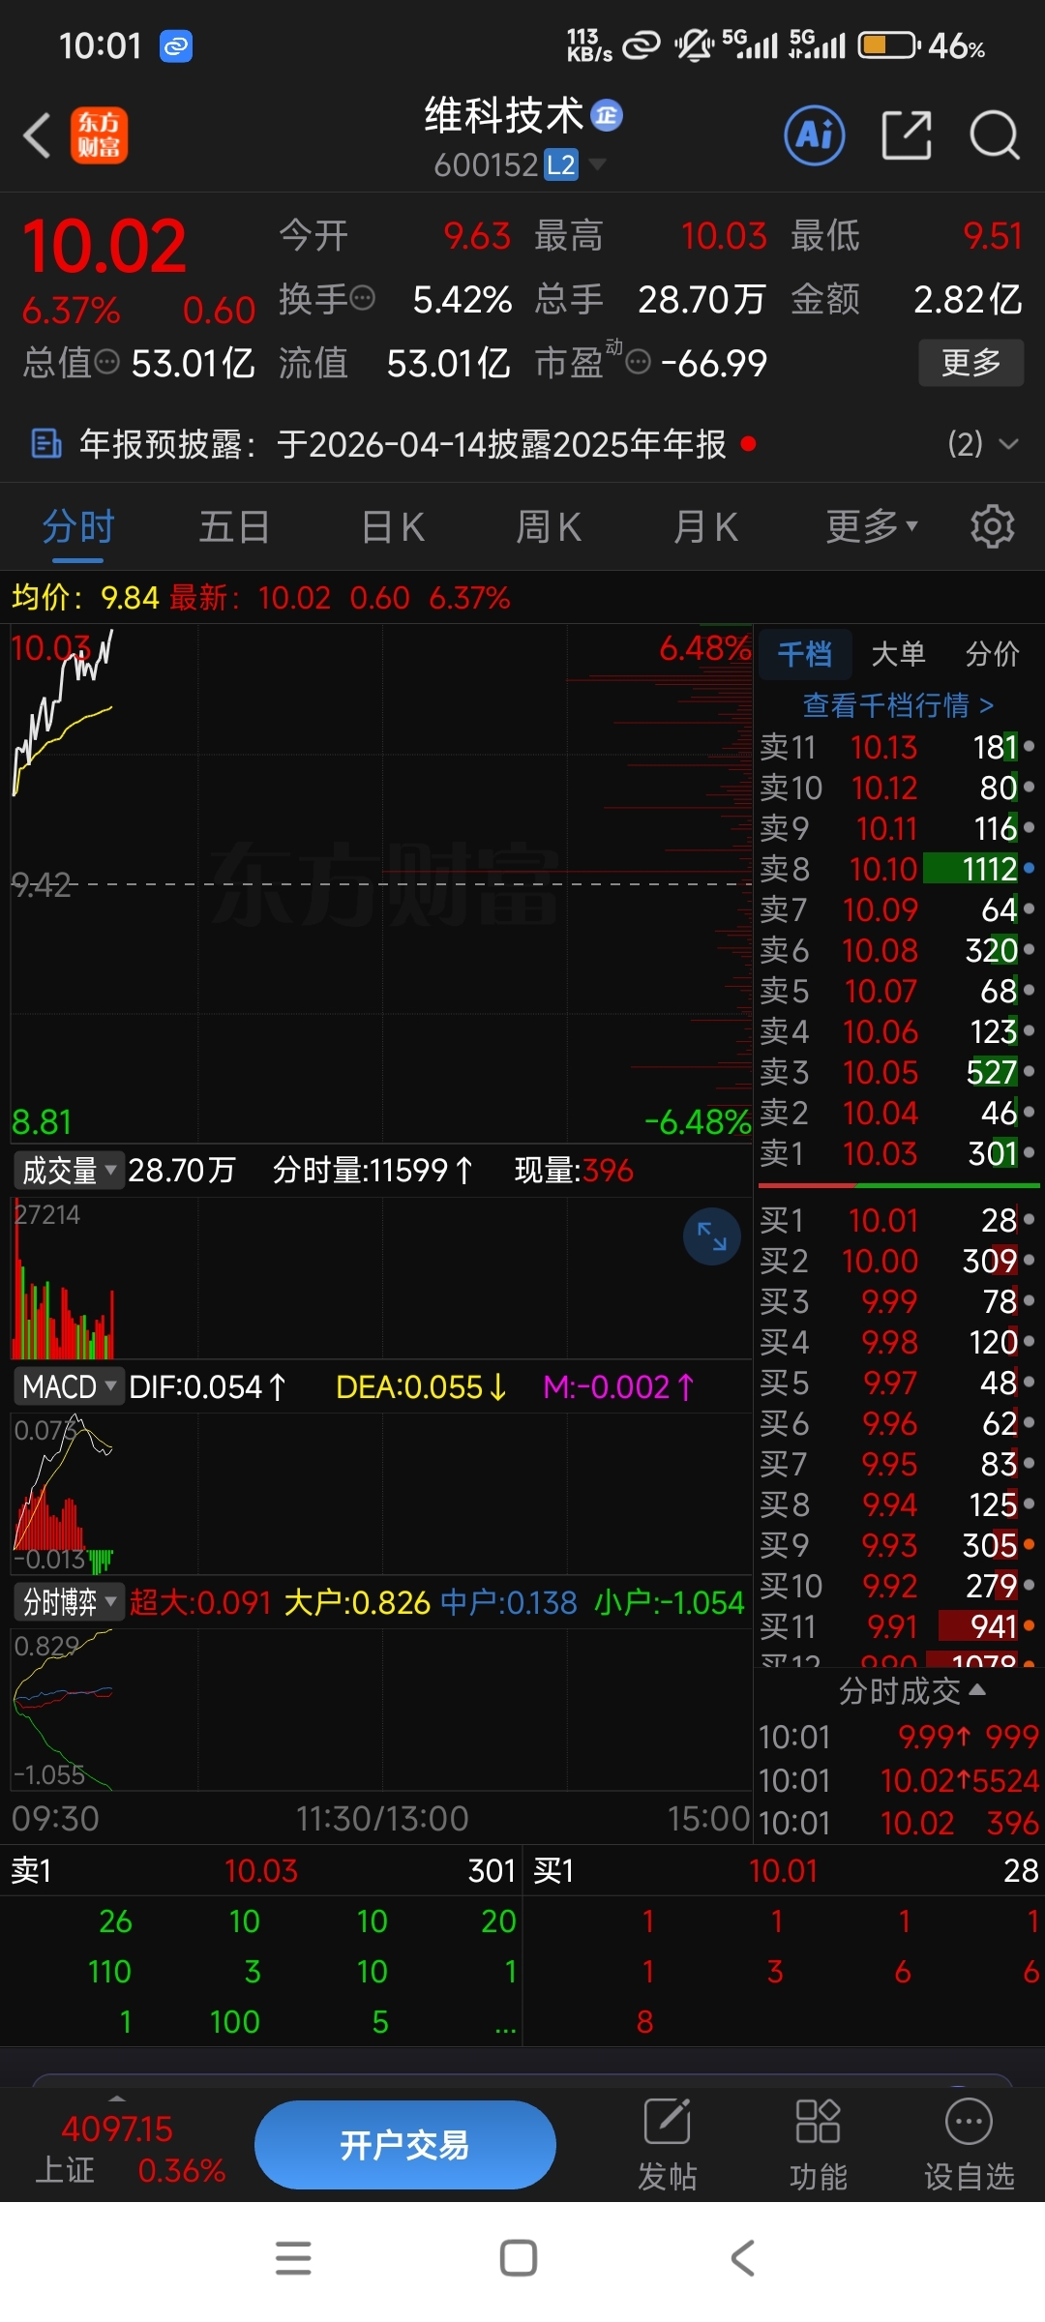The height and width of the screenshot is (2322, 1045).
Task: Tap the 正 badge beside stock name
Action: [607, 116]
